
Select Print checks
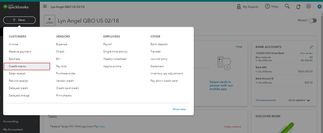click(x=64, y=96)
